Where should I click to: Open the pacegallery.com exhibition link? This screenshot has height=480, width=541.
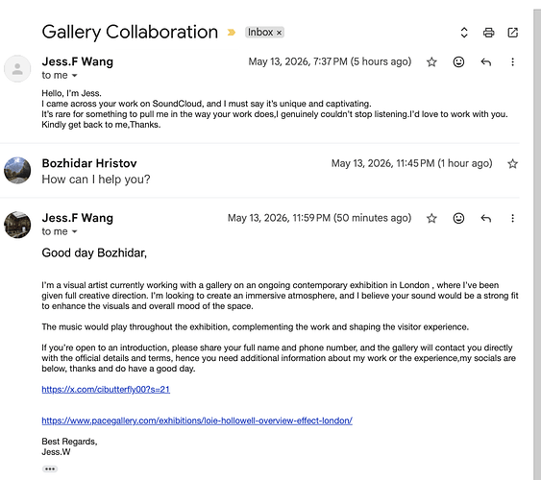(197, 420)
